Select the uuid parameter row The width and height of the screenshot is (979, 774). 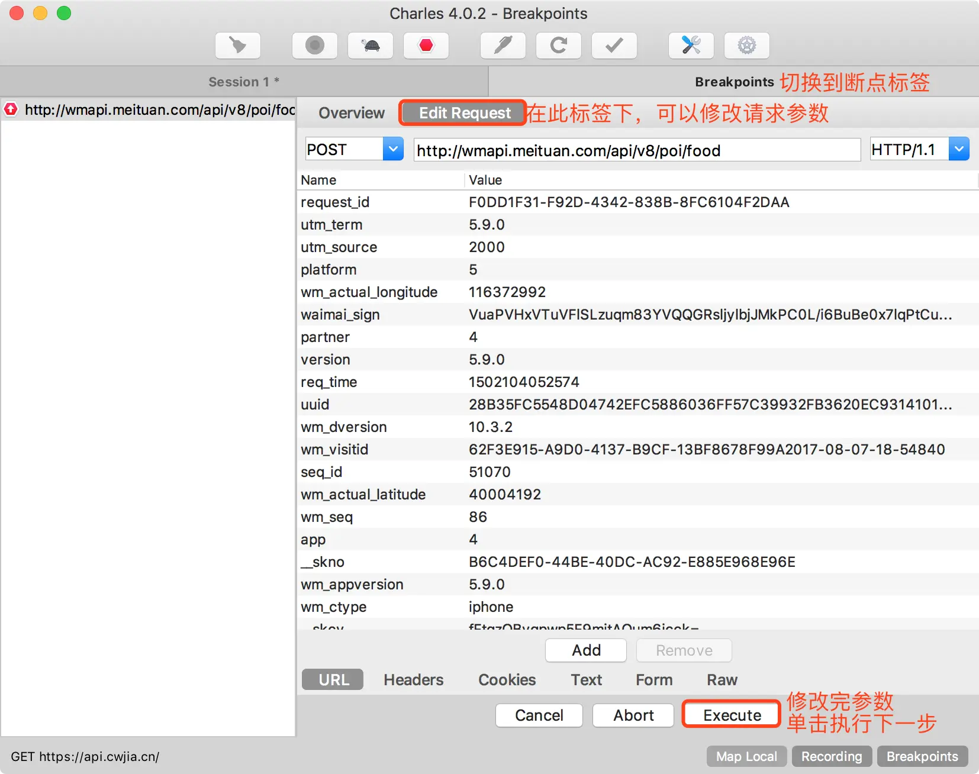pyautogui.click(x=638, y=404)
